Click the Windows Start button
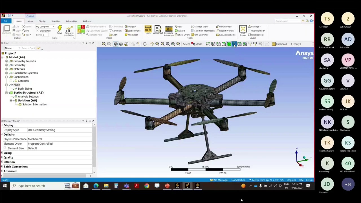 [5, 186]
